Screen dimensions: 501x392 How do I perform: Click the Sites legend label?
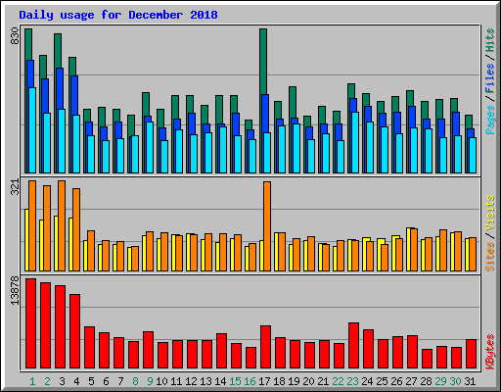[490, 257]
